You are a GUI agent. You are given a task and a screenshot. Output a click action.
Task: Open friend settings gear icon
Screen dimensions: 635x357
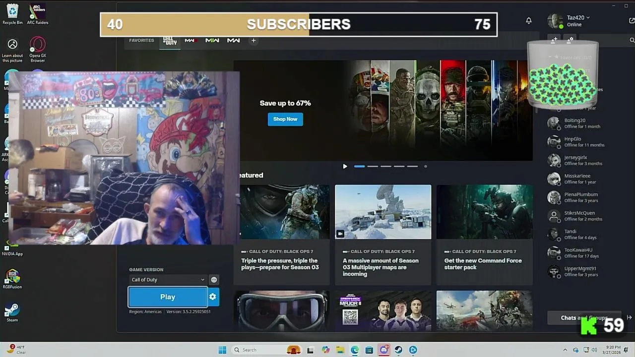[571, 39]
